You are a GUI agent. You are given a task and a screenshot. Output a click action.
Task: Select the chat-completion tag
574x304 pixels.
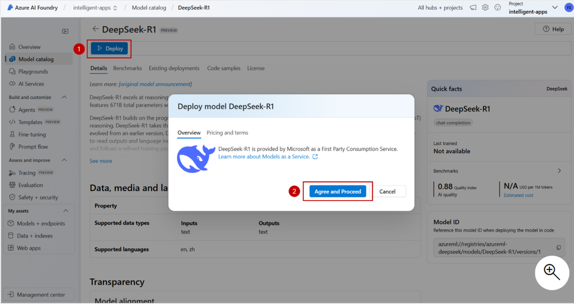453,123
